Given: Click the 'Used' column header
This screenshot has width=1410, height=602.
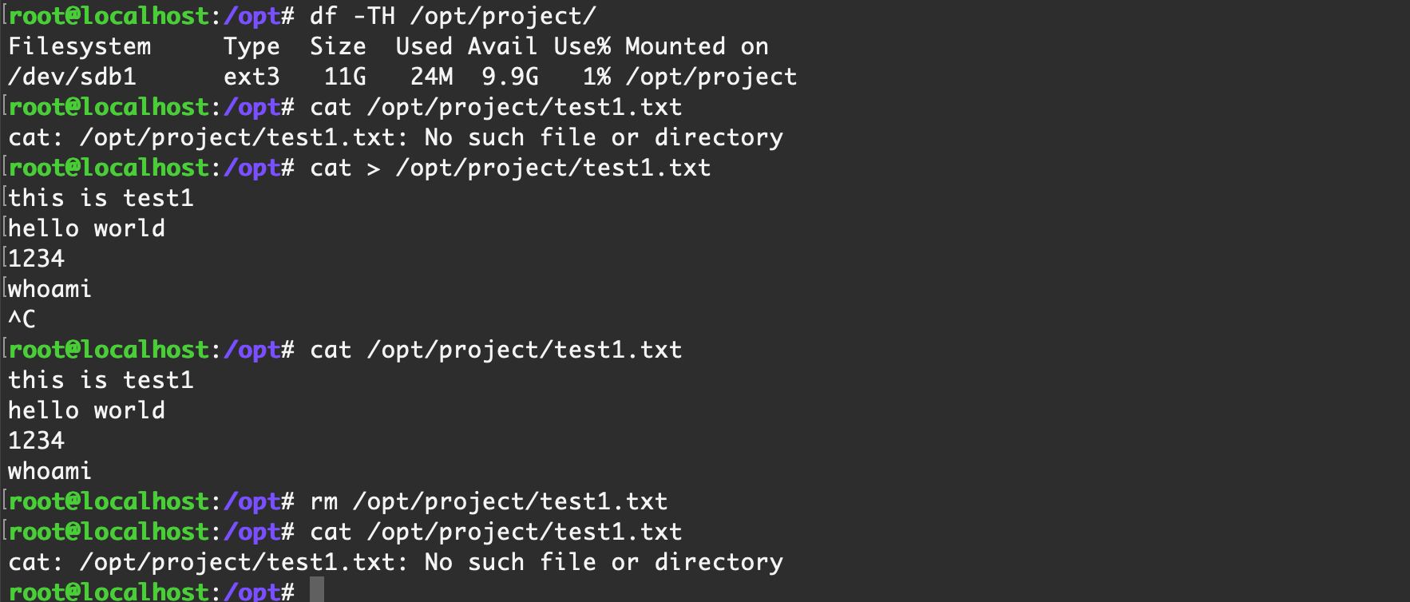Looking at the screenshot, I should coord(424,46).
